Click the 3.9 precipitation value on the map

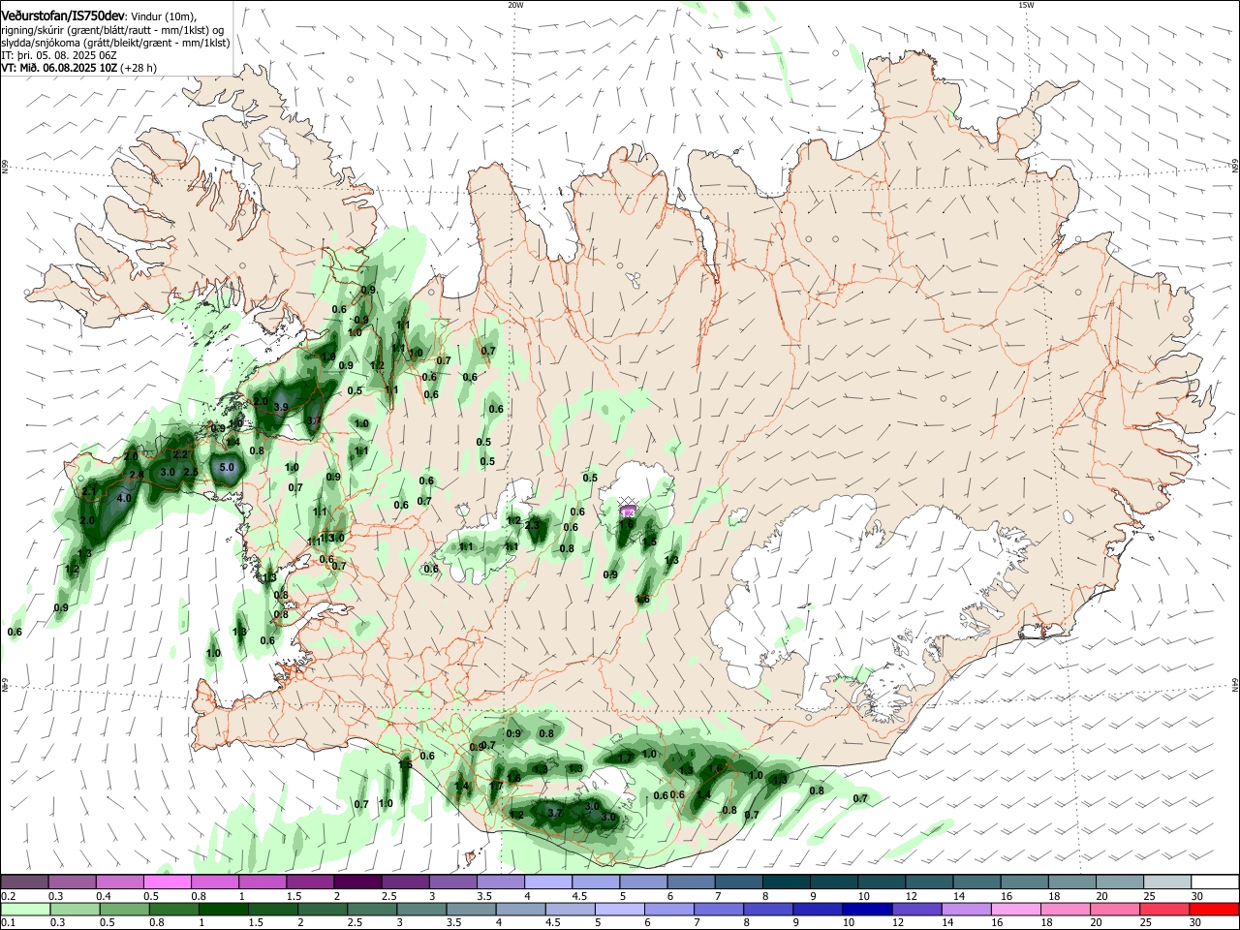(x=281, y=407)
